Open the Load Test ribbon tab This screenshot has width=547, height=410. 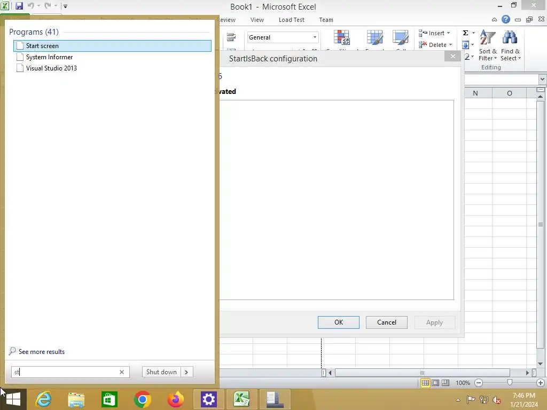click(291, 20)
